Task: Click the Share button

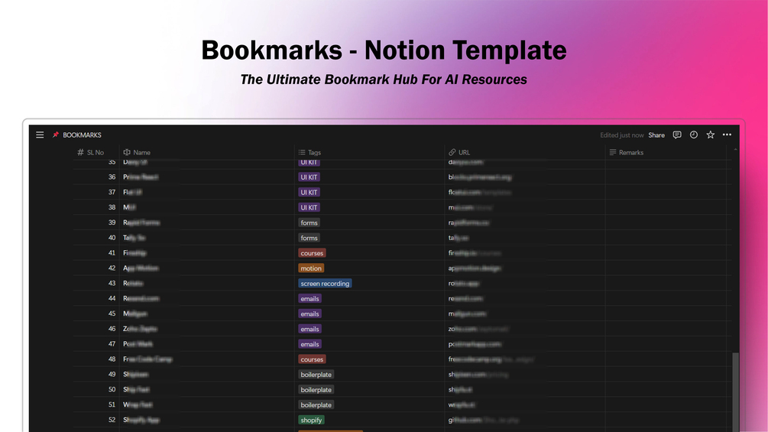Action: tap(656, 135)
